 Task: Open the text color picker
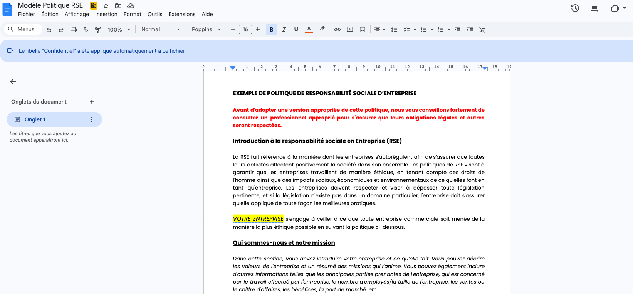tap(309, 30)
